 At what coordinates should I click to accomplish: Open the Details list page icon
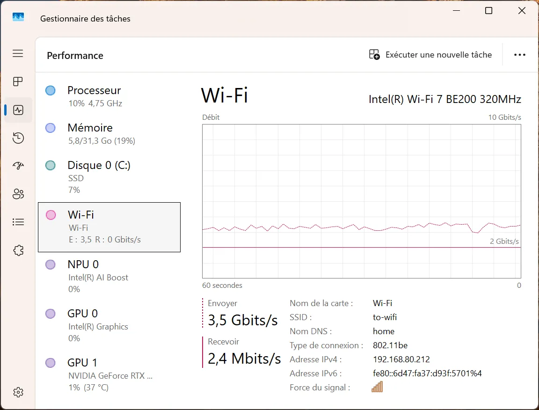(18, 222)
